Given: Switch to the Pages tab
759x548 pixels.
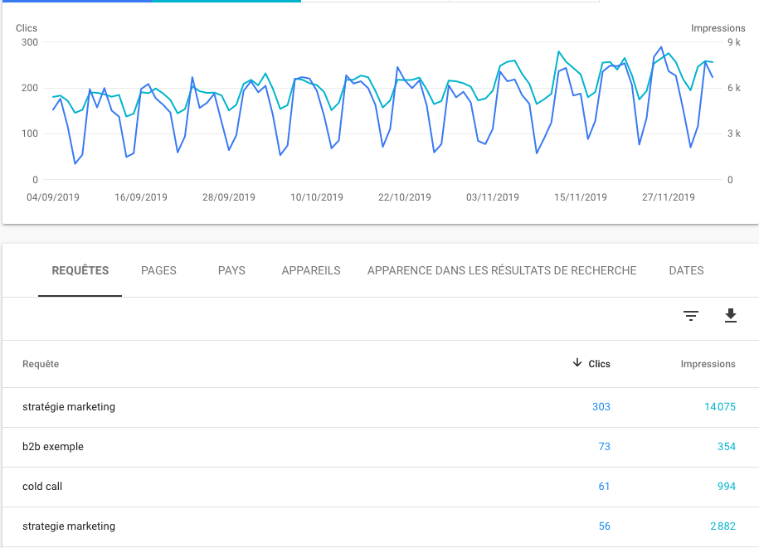Looking at the screenshot, I should pyautogui.click(x=158, y=270).
